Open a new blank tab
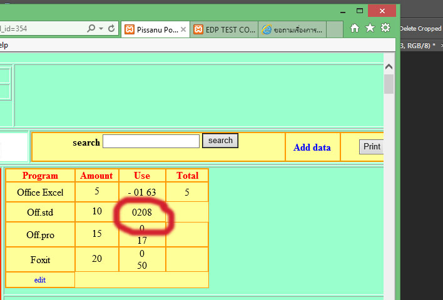This screenshot has height=300, width=443. pyautogui.click(x=335, y=29)
